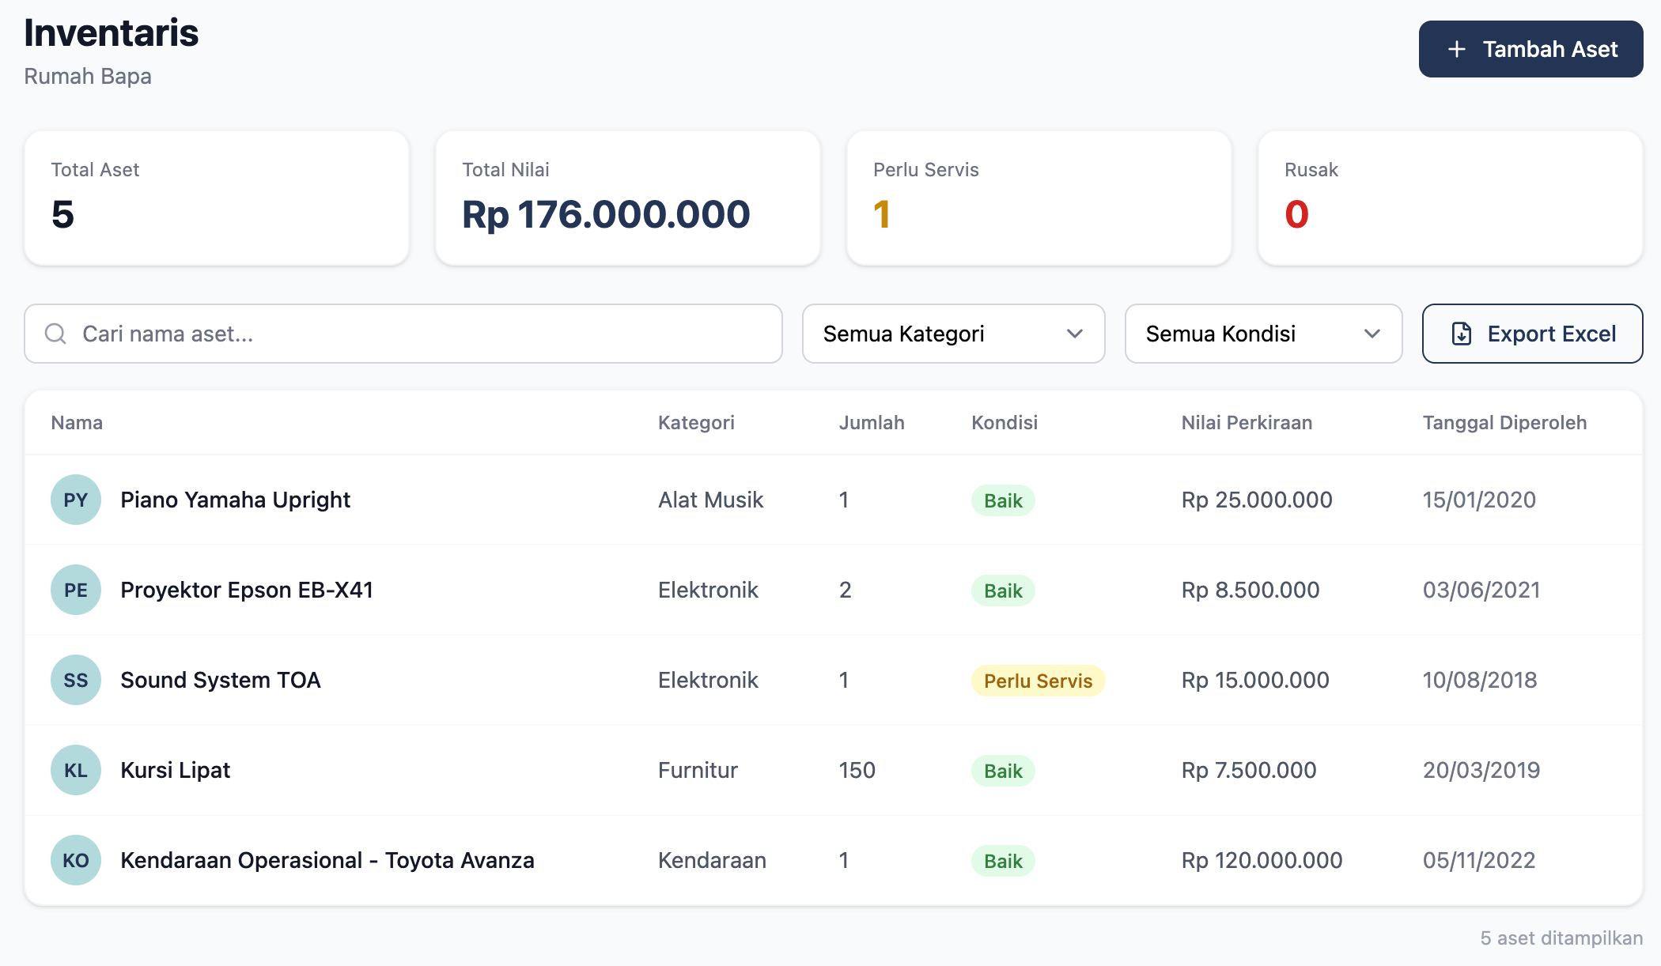Click the Baik badge on Proyektor Epson
This screenshot has height=966, width=1661.
[x=1003, y=591]
